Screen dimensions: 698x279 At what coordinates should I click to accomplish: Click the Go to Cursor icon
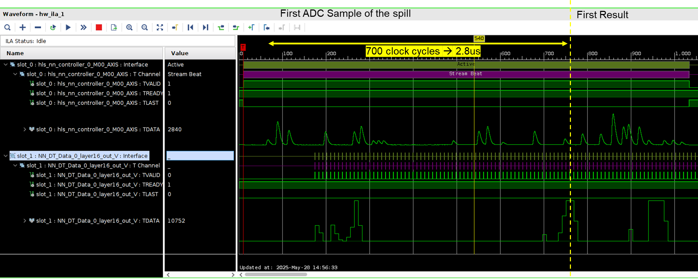[x=175, y=27]
